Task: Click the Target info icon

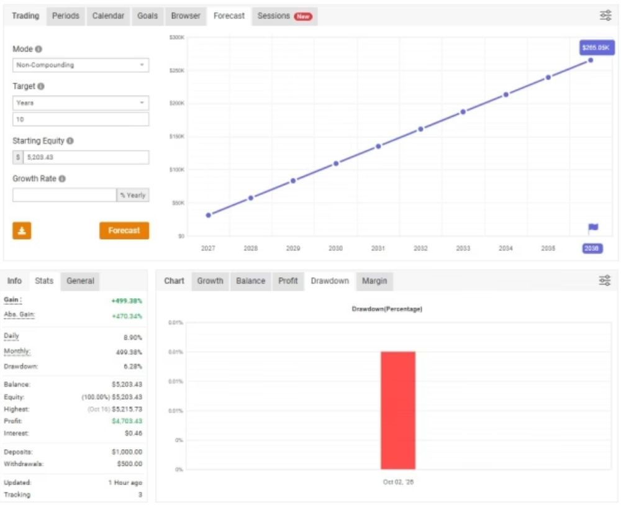Action: click(41, 86)
